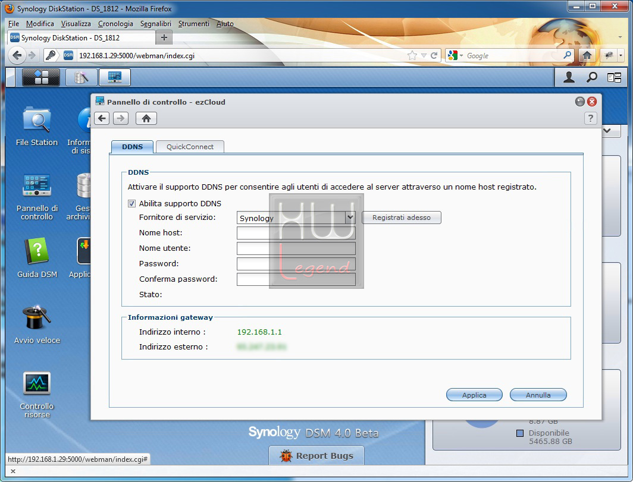633x482 pixels.
Task: Open Firefox Cronologia menu
Action: tap(115, 24)
